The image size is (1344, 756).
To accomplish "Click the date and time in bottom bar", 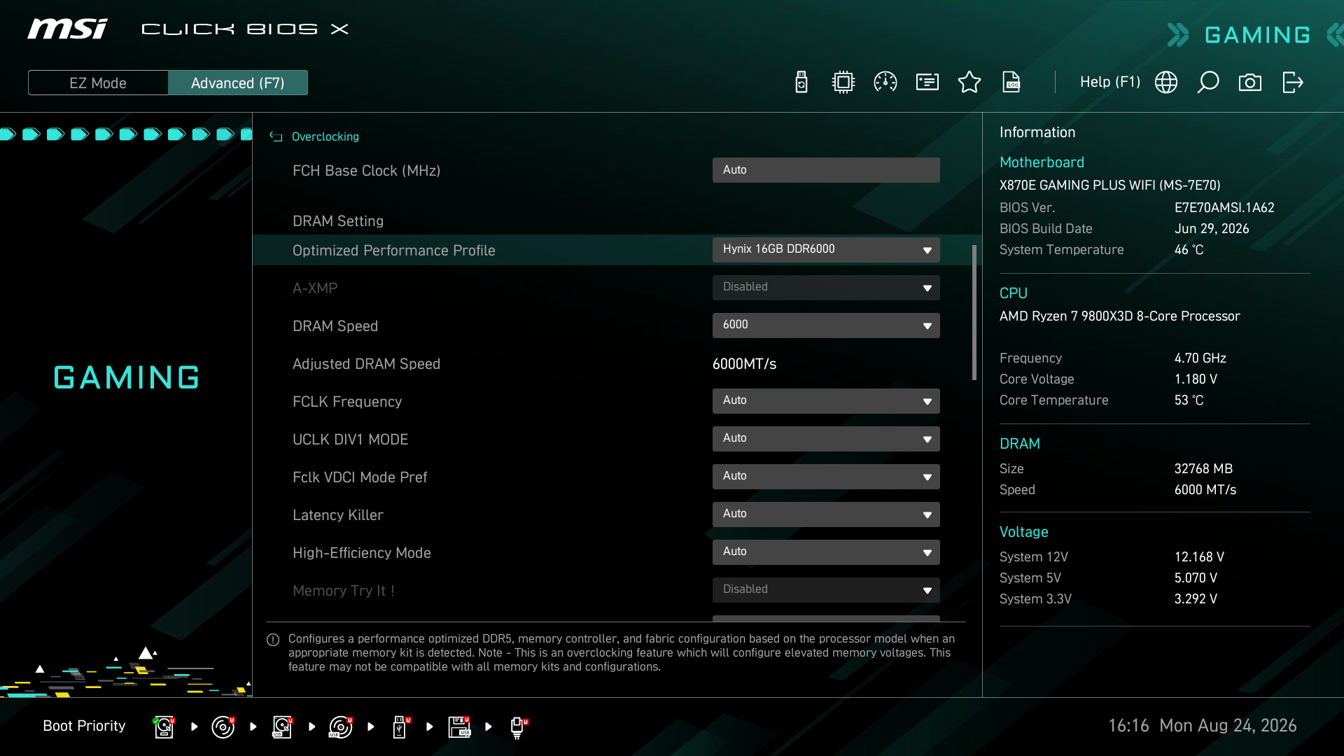I will 1202,726.
